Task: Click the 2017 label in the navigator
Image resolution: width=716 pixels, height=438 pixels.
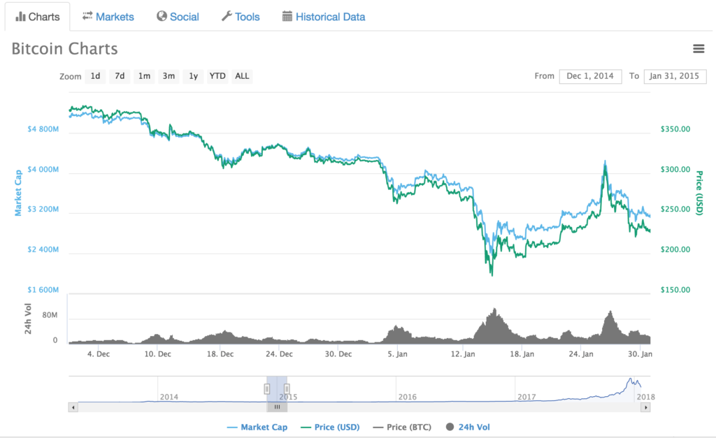Action: coord(527,397)
